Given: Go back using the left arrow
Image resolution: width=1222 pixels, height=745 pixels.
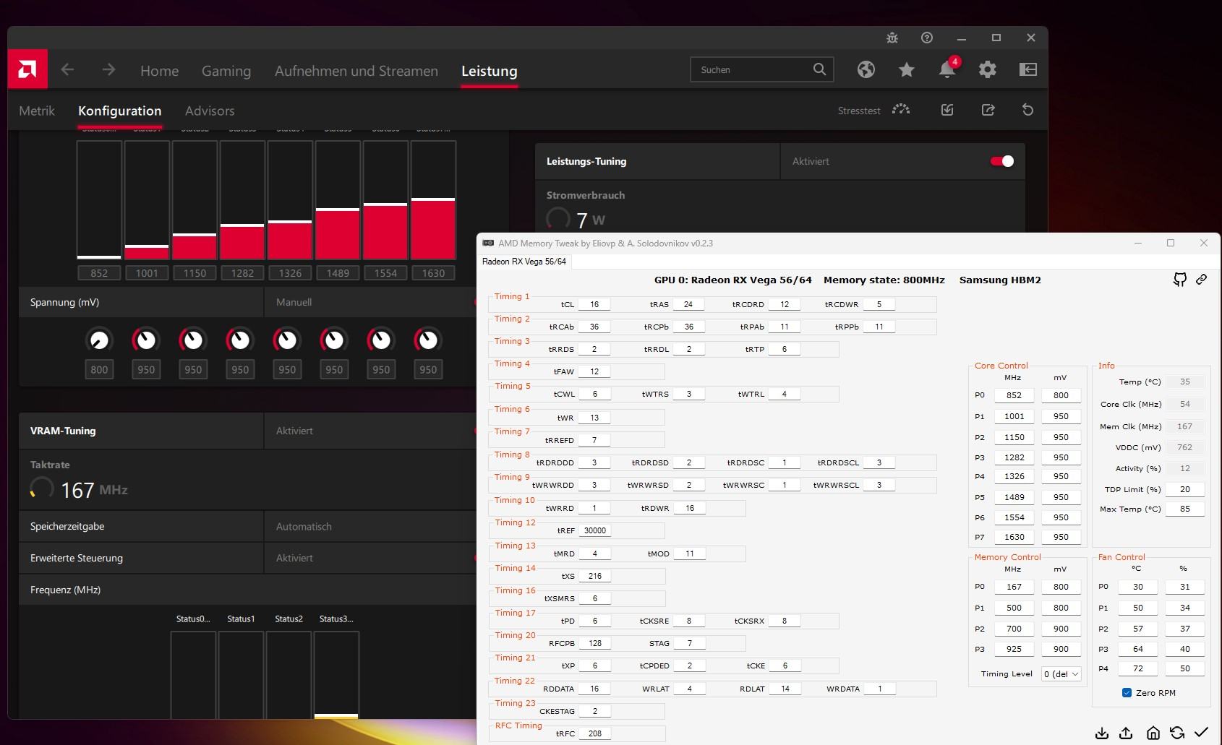Looking at the screenshot, I should (68, 69).
